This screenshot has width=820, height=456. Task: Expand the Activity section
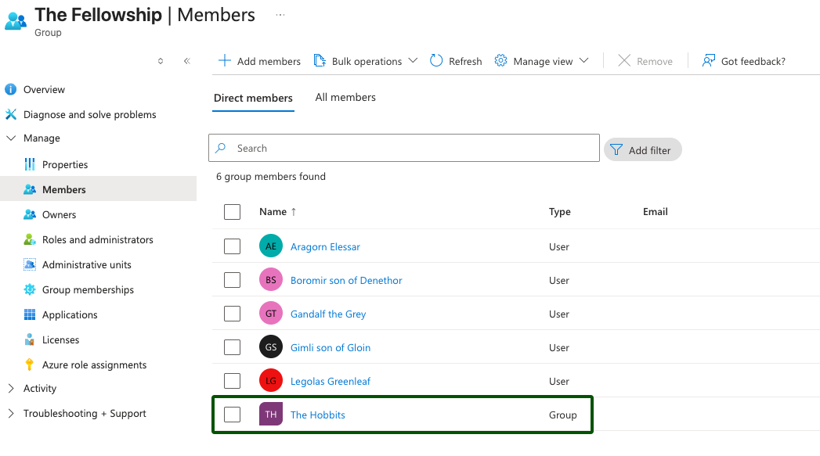[x=11, y=388]
